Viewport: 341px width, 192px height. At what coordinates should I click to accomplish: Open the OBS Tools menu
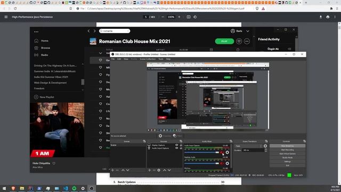(x=161, y=59)
